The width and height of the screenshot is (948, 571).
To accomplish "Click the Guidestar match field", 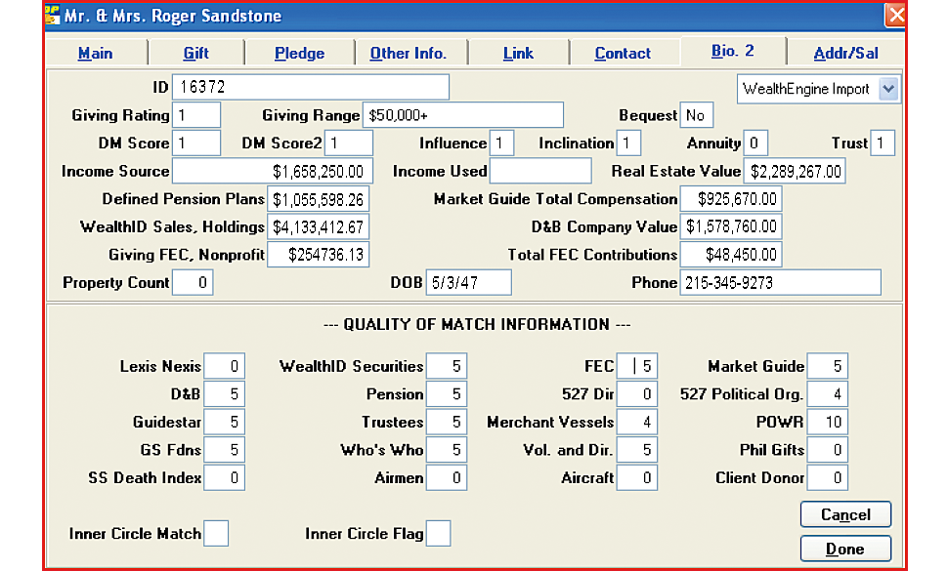I will (x=225, y=422).
